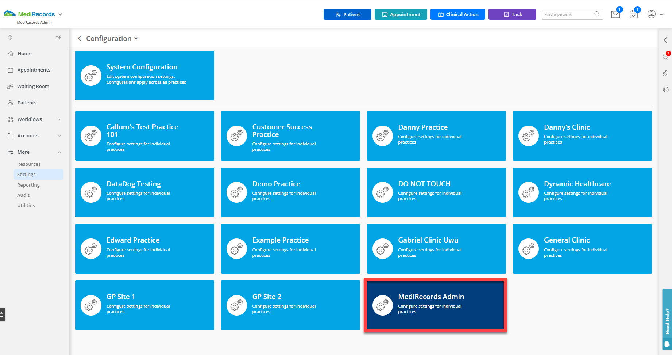672x355 pixels.
Task: Click the Appointment button
Action: click(x=401, y=14)
